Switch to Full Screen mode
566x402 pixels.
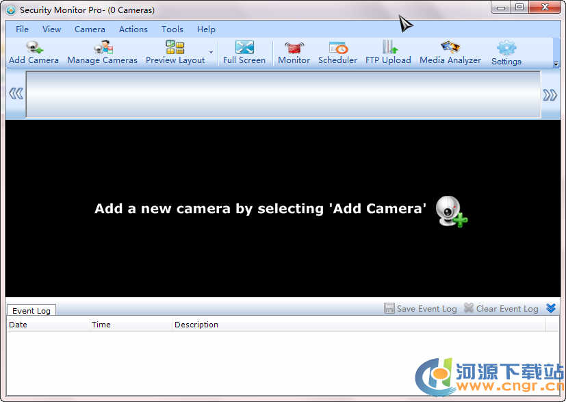point(244,53)
